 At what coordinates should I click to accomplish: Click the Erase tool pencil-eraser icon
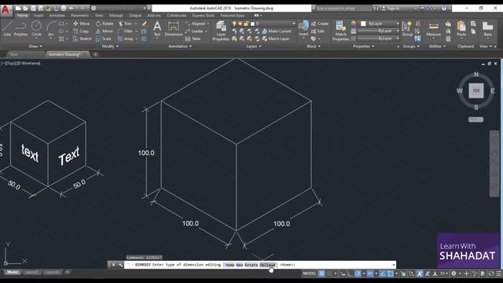click(144, 24)
